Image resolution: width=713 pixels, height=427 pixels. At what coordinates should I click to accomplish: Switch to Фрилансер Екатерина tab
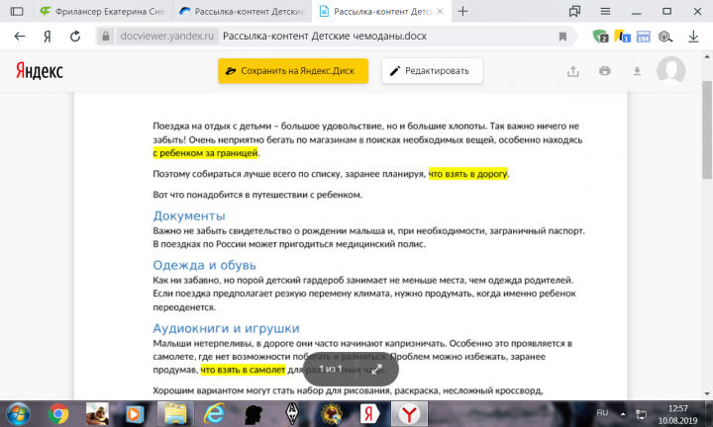click(103, 11)
